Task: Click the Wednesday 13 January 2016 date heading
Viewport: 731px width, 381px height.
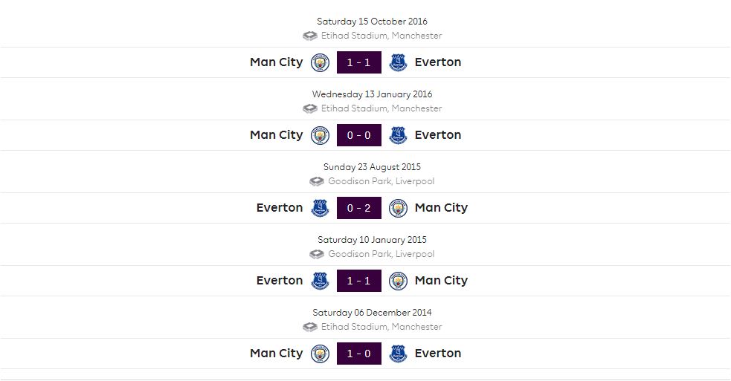Action: point(372,94)
